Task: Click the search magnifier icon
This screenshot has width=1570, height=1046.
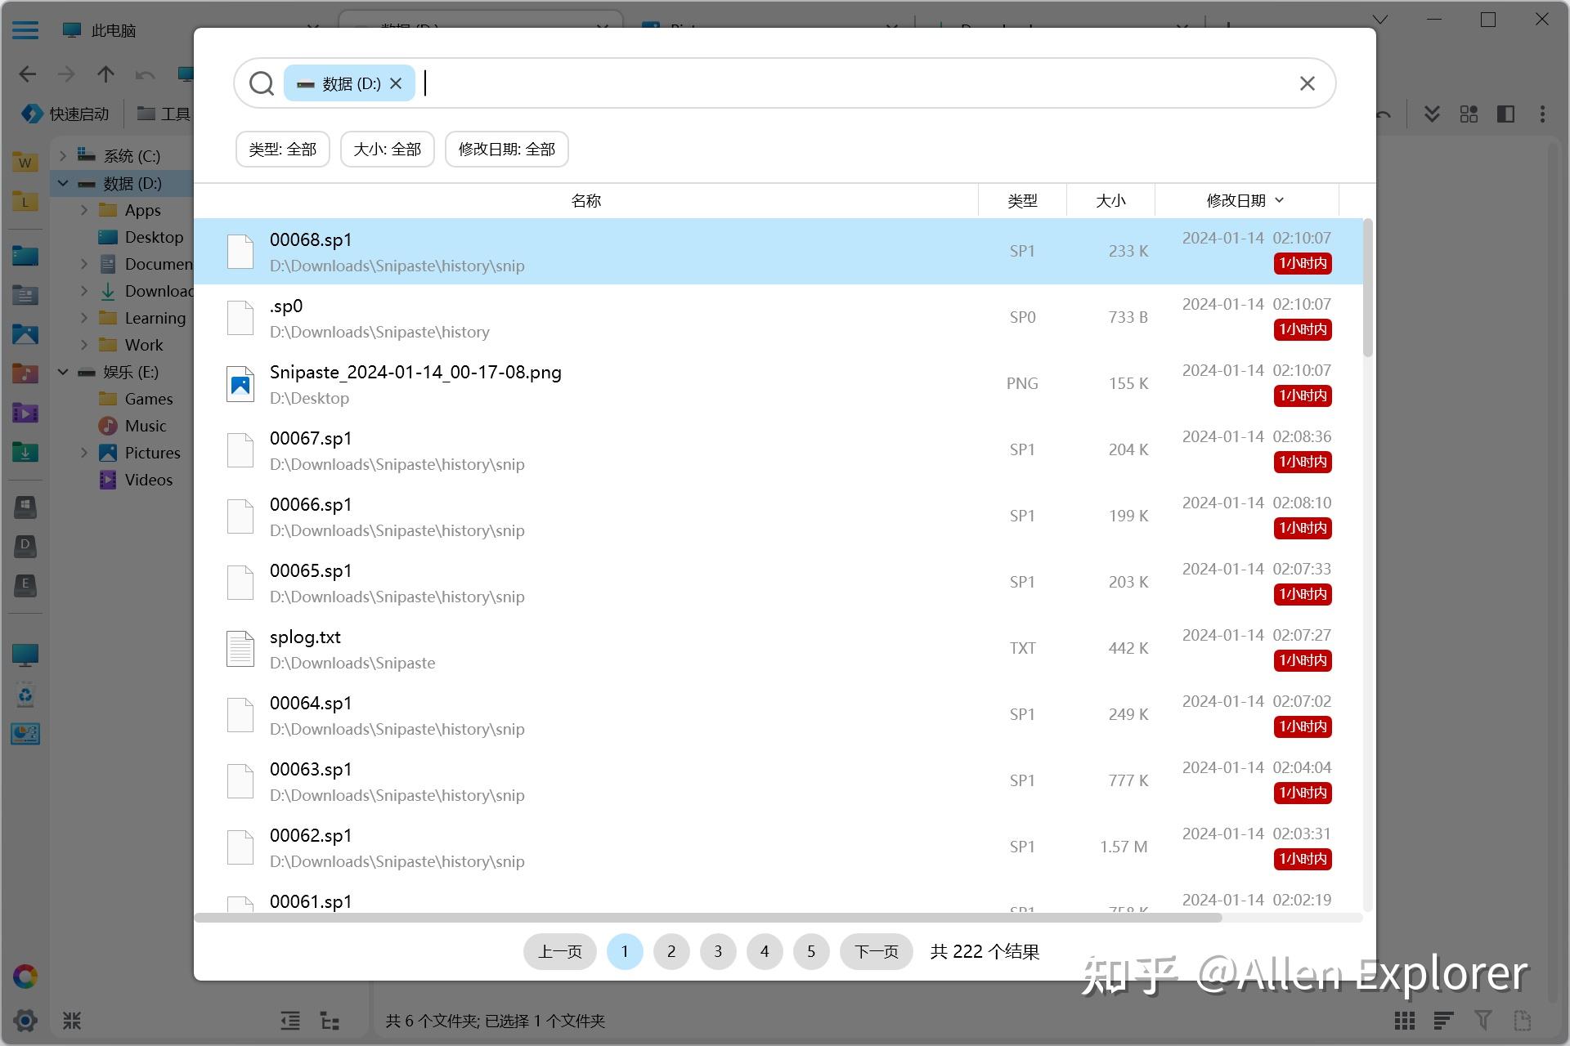Action: pos(261,83)
